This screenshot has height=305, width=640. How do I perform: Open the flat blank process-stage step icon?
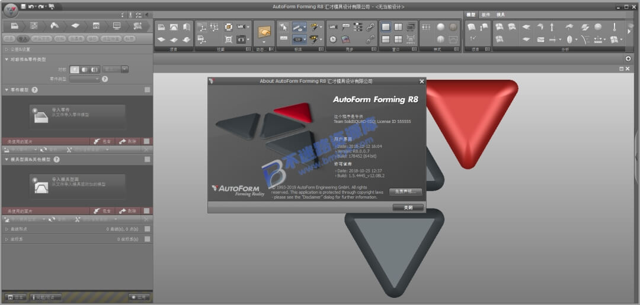[75, 26]
